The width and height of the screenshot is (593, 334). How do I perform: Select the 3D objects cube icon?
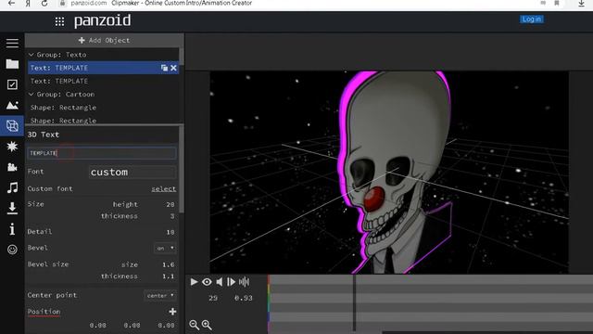(x=12, y=126)
